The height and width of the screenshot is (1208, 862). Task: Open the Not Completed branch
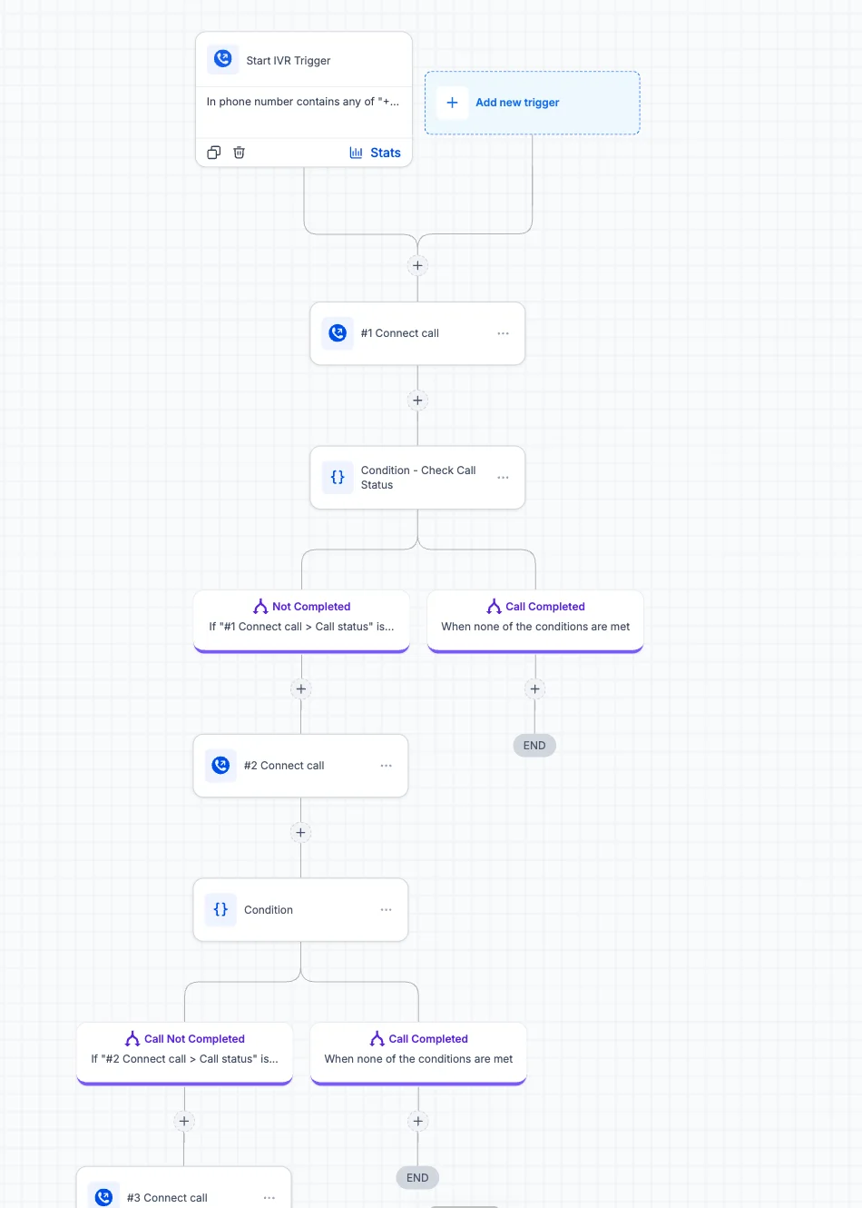point(301,621)
